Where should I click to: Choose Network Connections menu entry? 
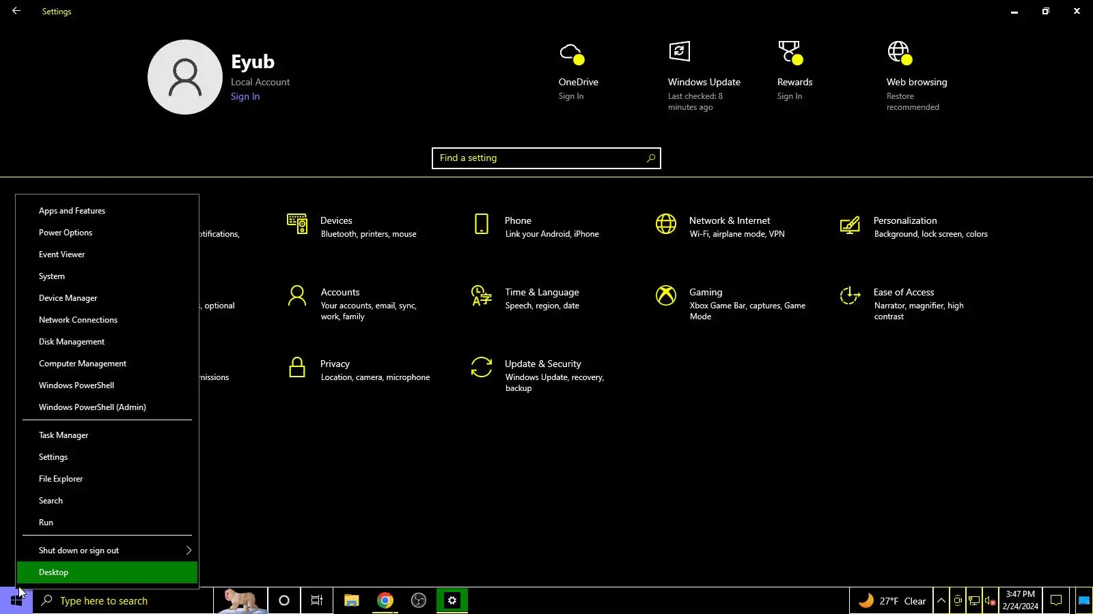(107, 320)
